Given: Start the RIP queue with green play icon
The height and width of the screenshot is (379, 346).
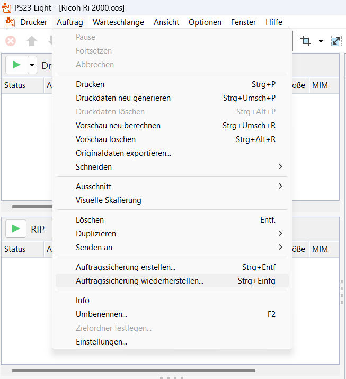Looking at the screenshot, I should pyautogui.click(x=16, y=229).
